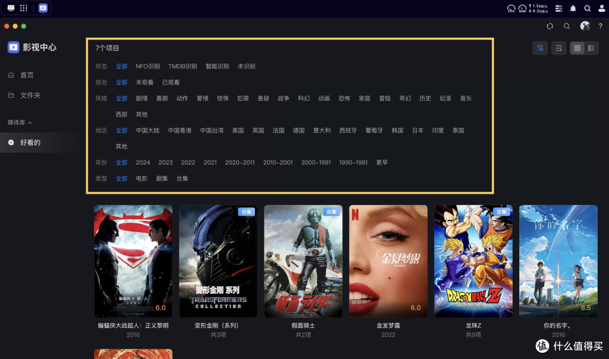The height and width of the screenshot is (359, 609).
Task: Filter type by 合集
Action: coord(182,179)
